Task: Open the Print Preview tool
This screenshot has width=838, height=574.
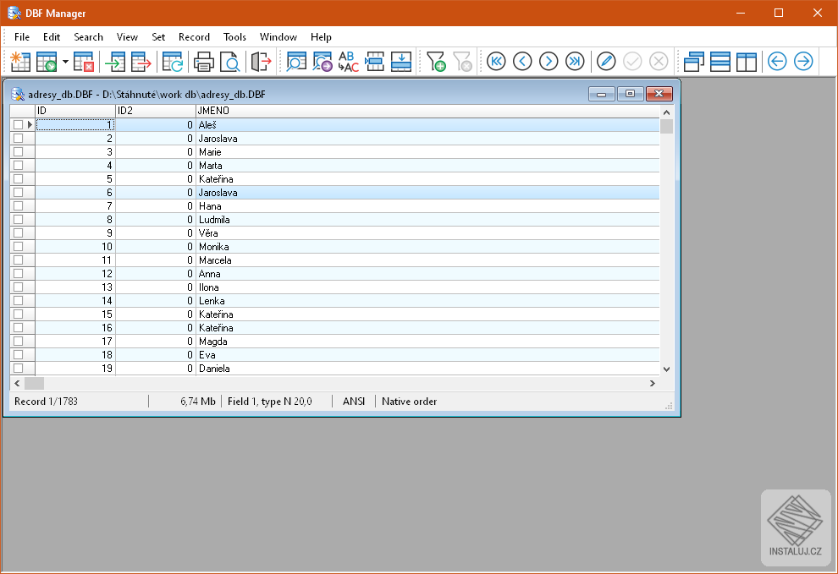Action: point(230,61)
